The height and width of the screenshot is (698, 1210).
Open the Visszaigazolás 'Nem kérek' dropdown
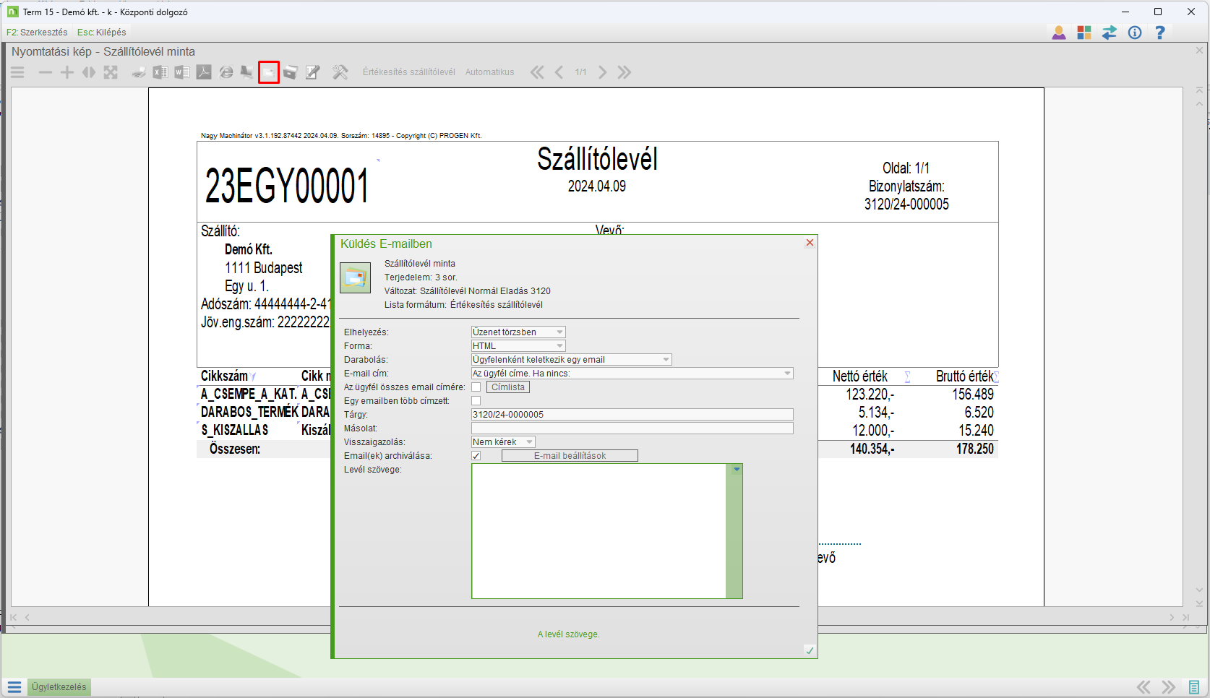(503, 442)
